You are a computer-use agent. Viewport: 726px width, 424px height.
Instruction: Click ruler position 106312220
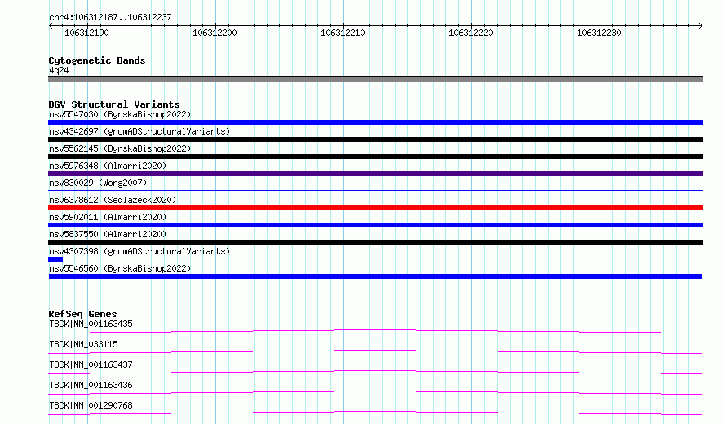(x=471, y=33)
